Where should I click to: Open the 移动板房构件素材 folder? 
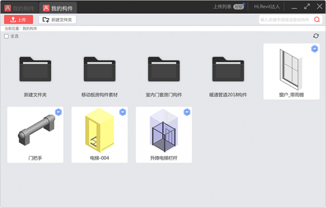point(99,69)
